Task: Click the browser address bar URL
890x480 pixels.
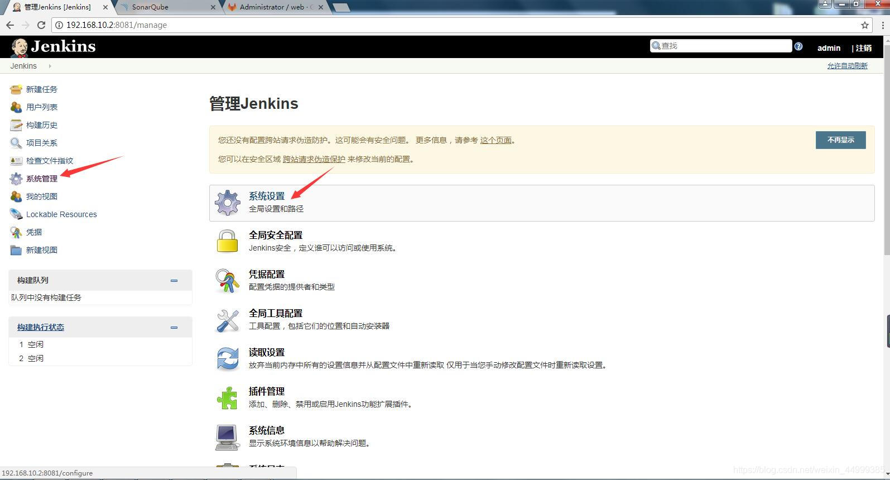Action: click(x=117, y=25)
